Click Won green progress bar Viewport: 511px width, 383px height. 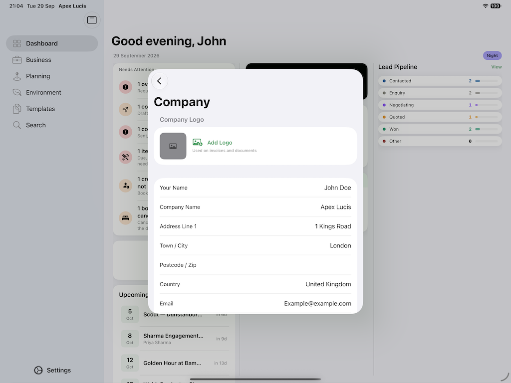[x=478, y=129]
